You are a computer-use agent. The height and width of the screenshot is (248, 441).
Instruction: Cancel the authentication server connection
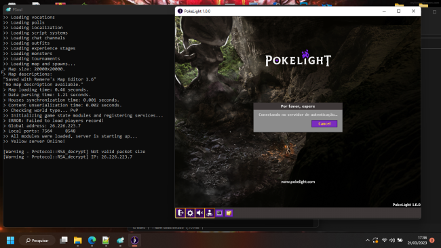tap(324, 123)
